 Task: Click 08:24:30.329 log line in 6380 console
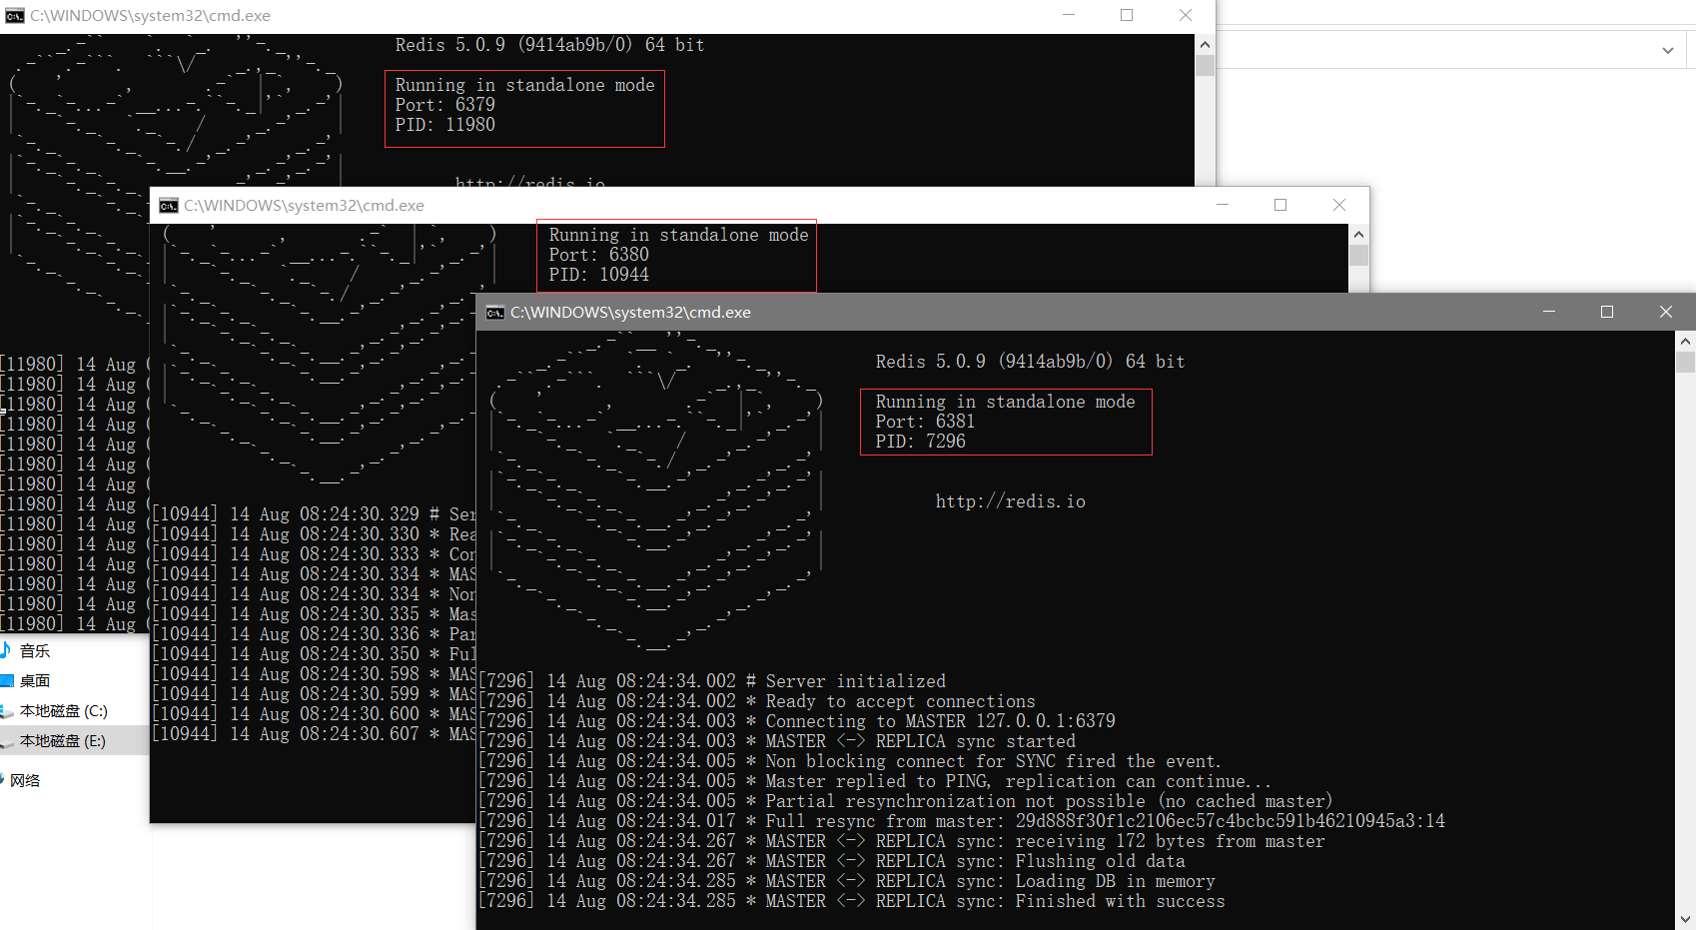pos(314,514)
